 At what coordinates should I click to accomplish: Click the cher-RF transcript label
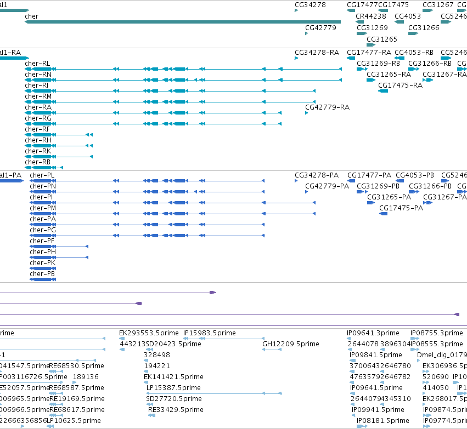pyautogui.click(x=37, y=129)
